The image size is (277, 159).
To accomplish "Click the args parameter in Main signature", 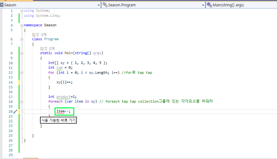I will tap(97, 53).
